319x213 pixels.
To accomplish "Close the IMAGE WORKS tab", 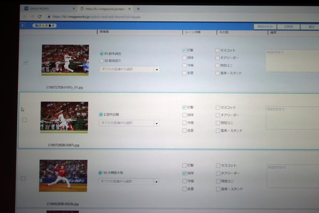I will [x=74, y=8].
